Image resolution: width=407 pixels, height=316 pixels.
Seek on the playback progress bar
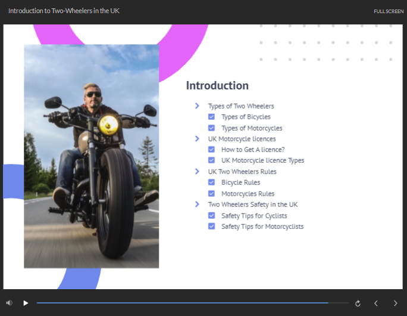pyautogui.click(x=192, y=303)
